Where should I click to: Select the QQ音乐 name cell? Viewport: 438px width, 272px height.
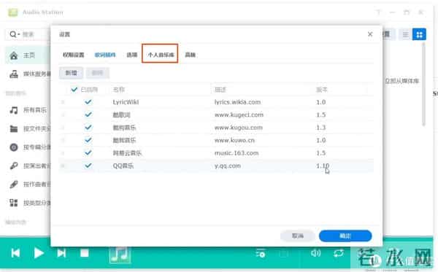point(123,166)
